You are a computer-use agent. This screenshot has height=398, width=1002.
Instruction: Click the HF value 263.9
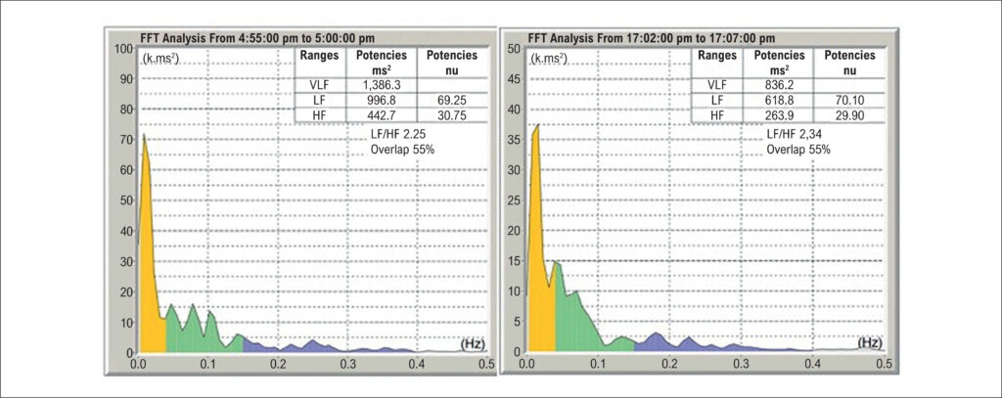click(x=778, y=115)
